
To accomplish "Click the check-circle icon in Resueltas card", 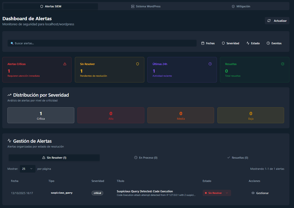I will coord(283,64).
